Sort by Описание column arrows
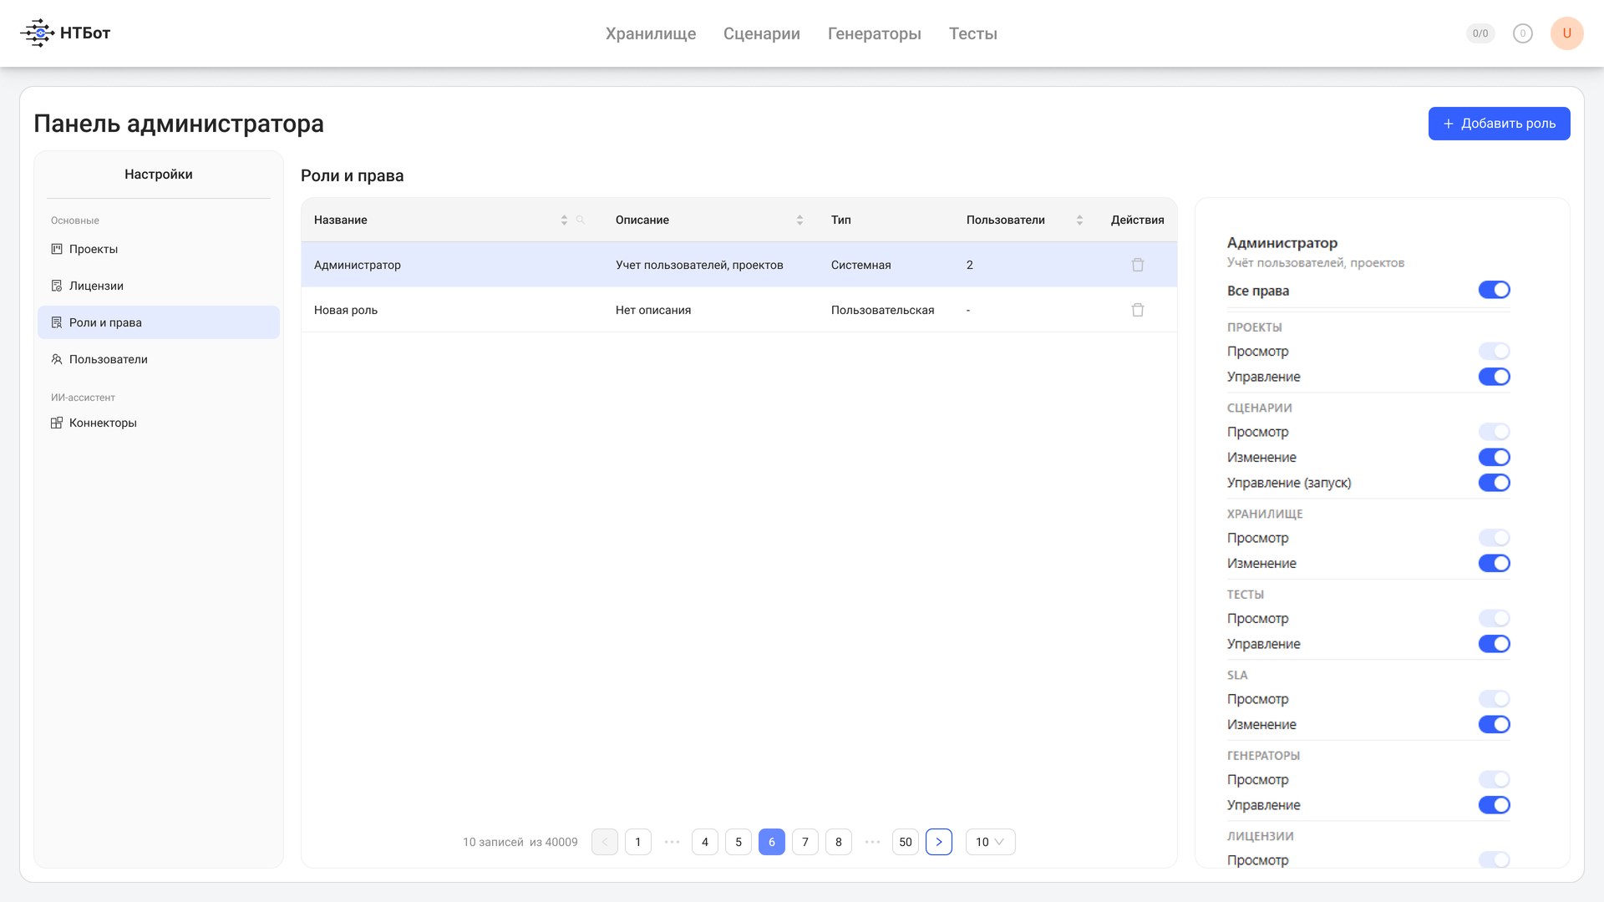Screen dimensions: 1604x902 click(799, 220)
